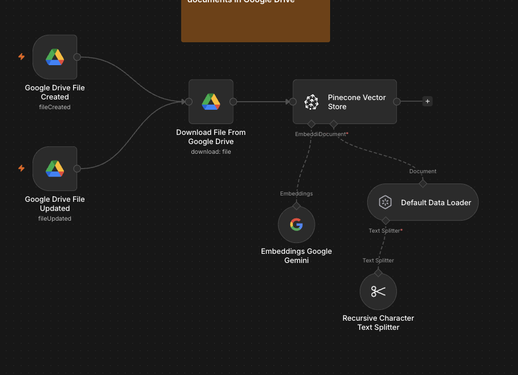This screenshot has height=375, width=518.
Task: Open the Recursive Character Text Splitter scissors node
Action: point(378,292)
